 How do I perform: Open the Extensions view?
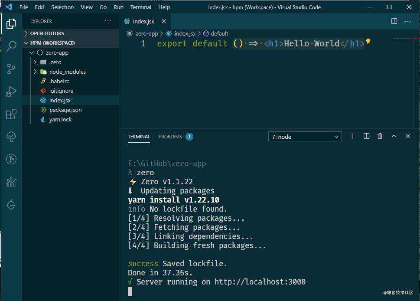point(11,114)
